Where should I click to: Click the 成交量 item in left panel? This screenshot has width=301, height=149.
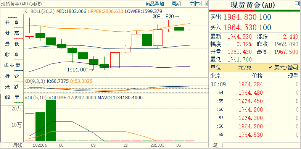(12, 65)
